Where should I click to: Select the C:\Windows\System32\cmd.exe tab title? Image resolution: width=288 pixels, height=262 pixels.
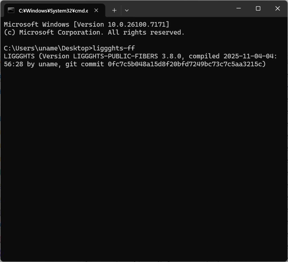coord(53,11)
